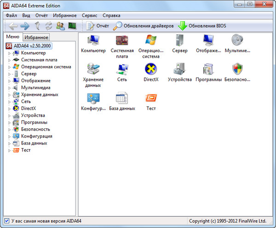
Task: Select Операционная система in the tree
Action: tap(46, 67)
